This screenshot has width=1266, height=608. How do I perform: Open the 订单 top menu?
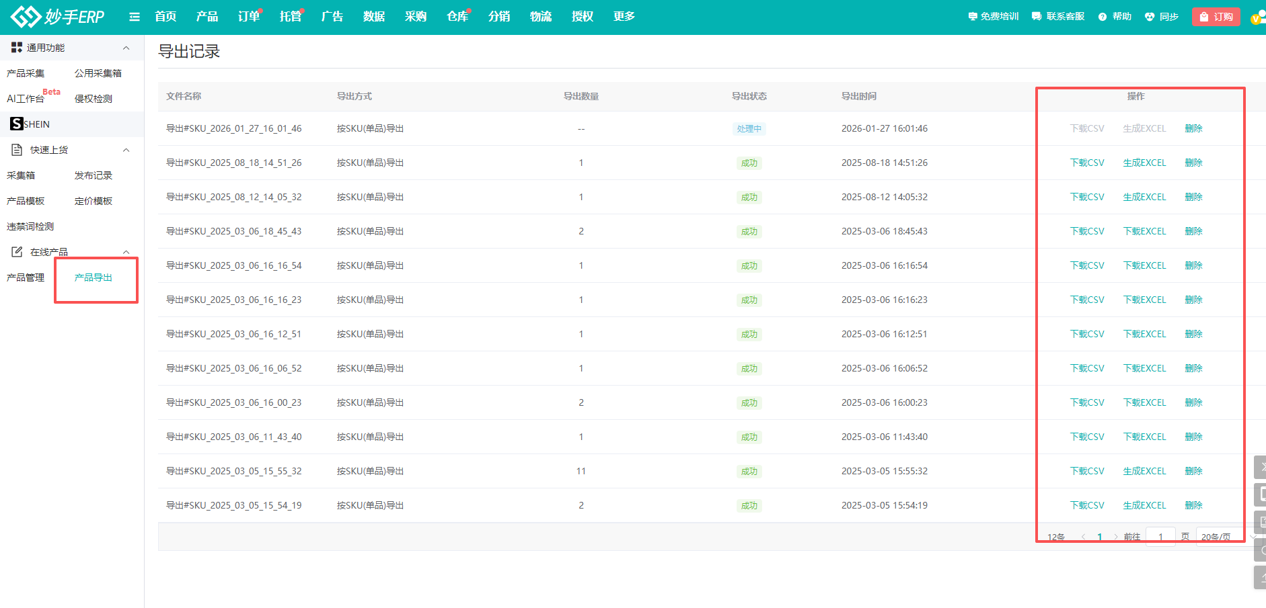(248, 17)
